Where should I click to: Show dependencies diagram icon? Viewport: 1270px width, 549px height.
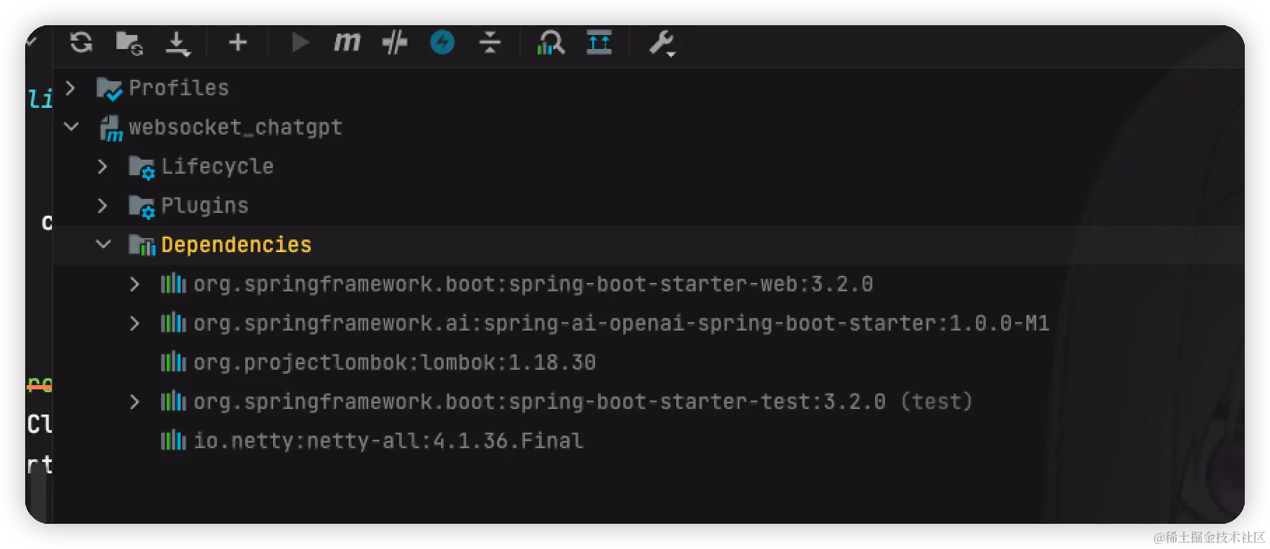click(599, 43)
